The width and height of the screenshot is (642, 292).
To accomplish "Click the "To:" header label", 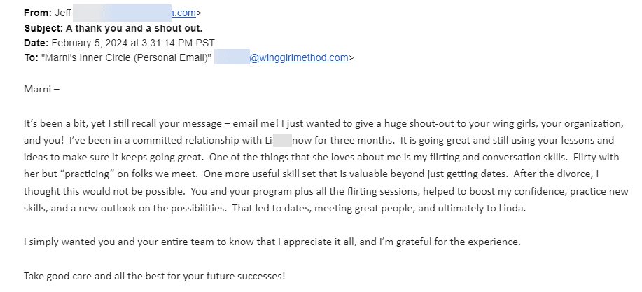I will (31, 57).
